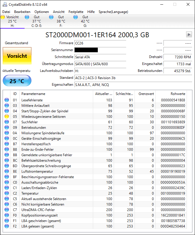195x235 pixels.
Task: Select the yellow Vorsicht status icon for drive H:
Action: pyautogui.click(x=3, y=17)
